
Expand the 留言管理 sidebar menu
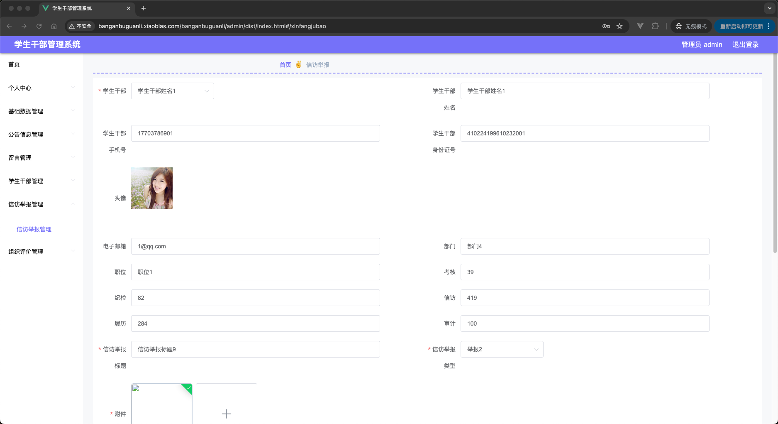pyautogui.click(x=41, y=157)
